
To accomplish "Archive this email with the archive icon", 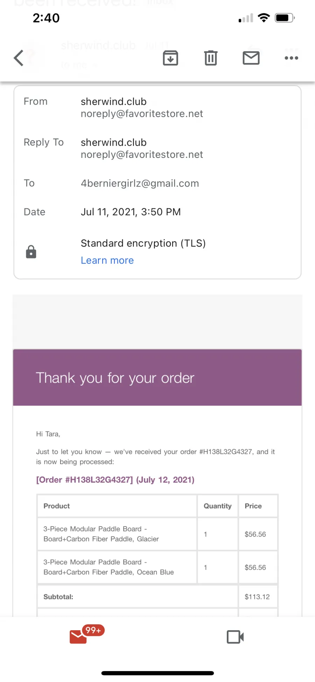I will point(170,58).
